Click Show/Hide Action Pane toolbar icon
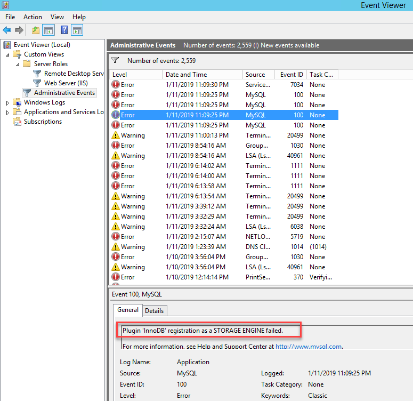 pyautogui.click(x=77, y=30)
